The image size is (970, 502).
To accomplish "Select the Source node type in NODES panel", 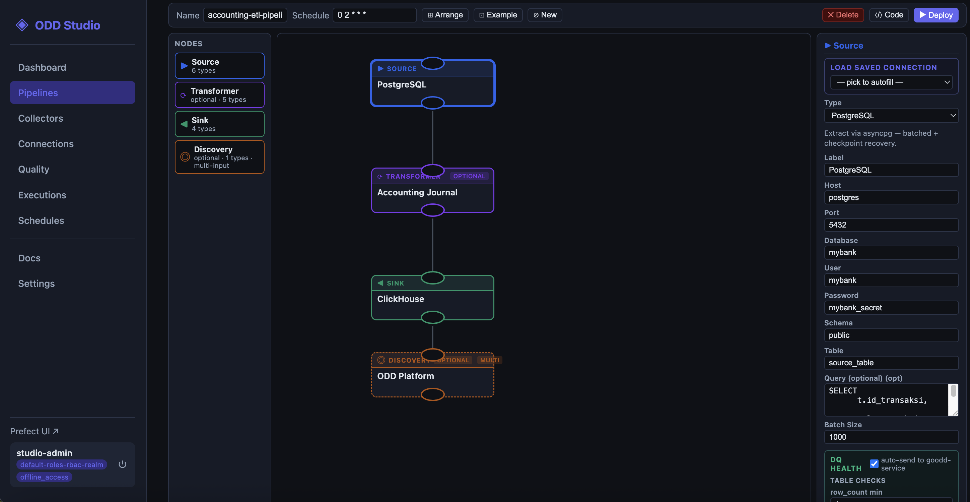I will click(x=219, y=65).
